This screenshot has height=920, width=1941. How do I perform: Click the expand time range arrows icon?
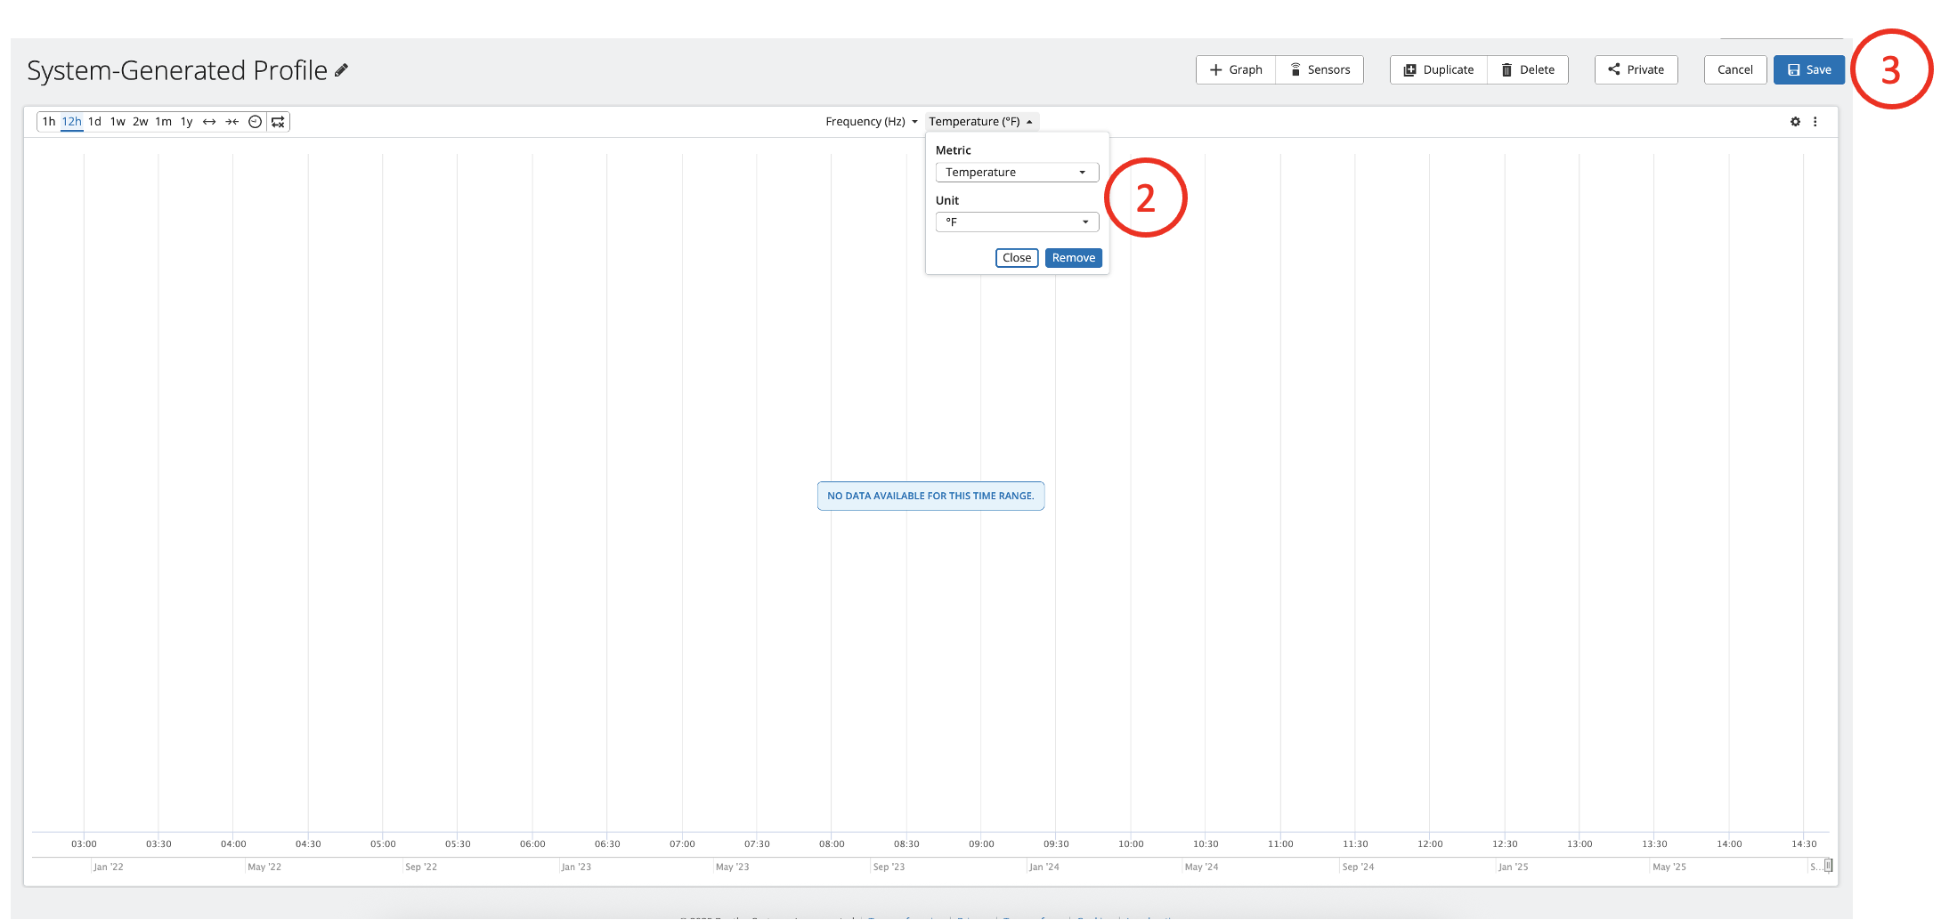(209, 122)
